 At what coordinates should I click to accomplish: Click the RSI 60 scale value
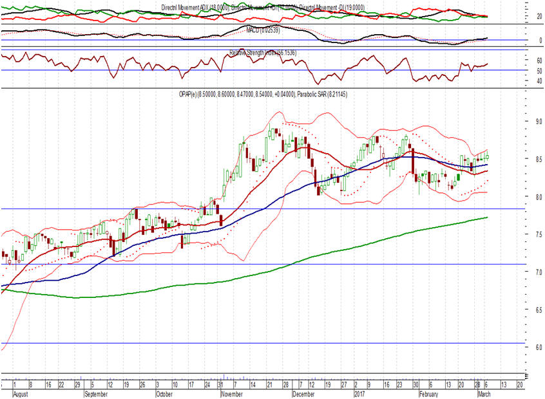coord(539,60)
